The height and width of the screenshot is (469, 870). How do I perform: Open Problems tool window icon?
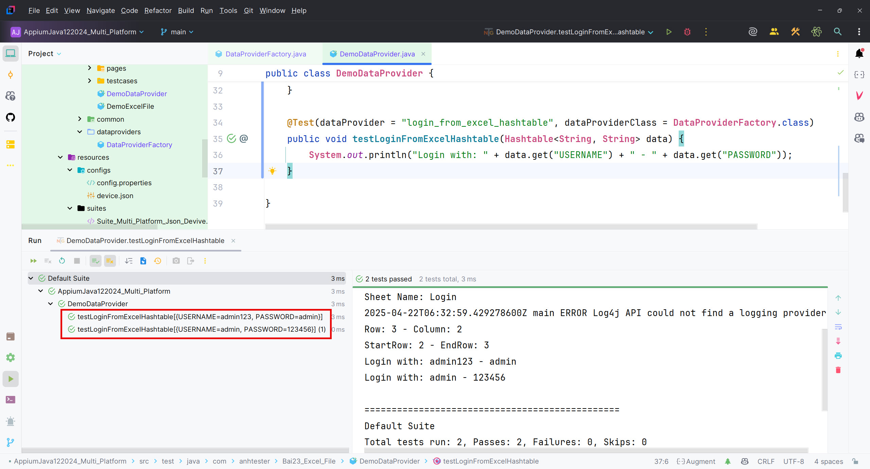click(11, 421)
